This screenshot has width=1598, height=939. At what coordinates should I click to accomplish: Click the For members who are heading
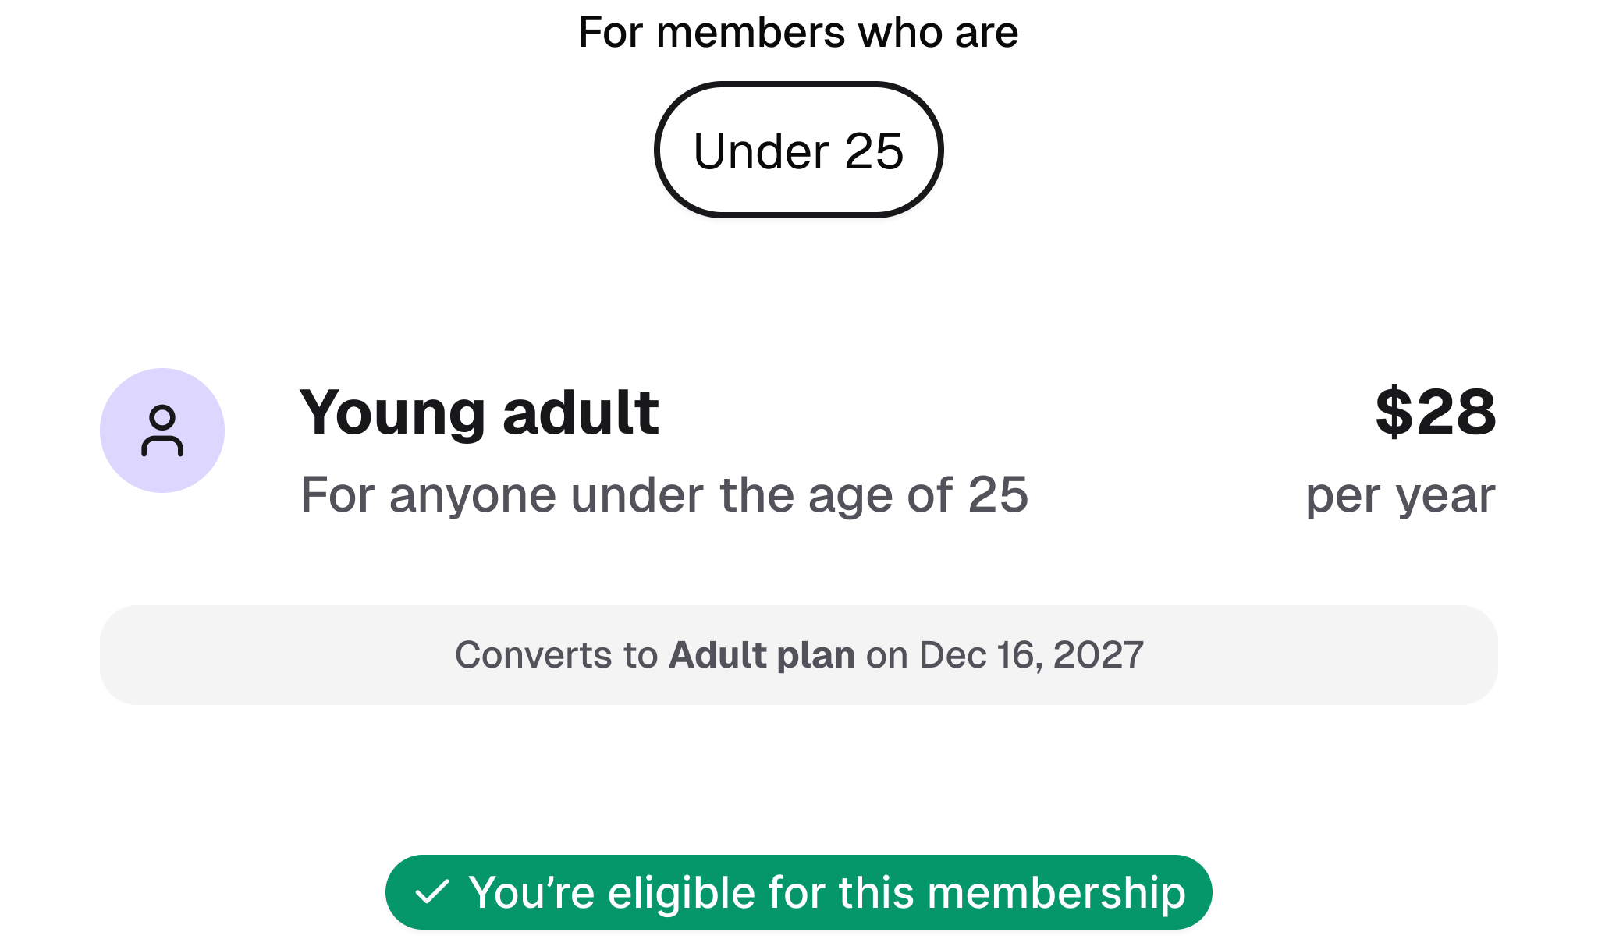pyautogui.click(x=798, y=33)
